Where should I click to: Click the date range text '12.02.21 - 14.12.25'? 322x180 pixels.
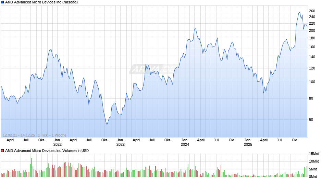[19, 135]
